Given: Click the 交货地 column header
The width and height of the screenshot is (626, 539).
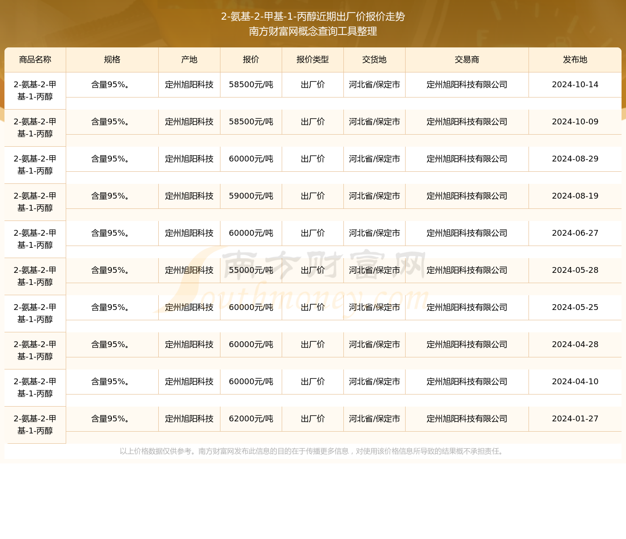Looking at the screenshot, I should (x=374, y=59).
